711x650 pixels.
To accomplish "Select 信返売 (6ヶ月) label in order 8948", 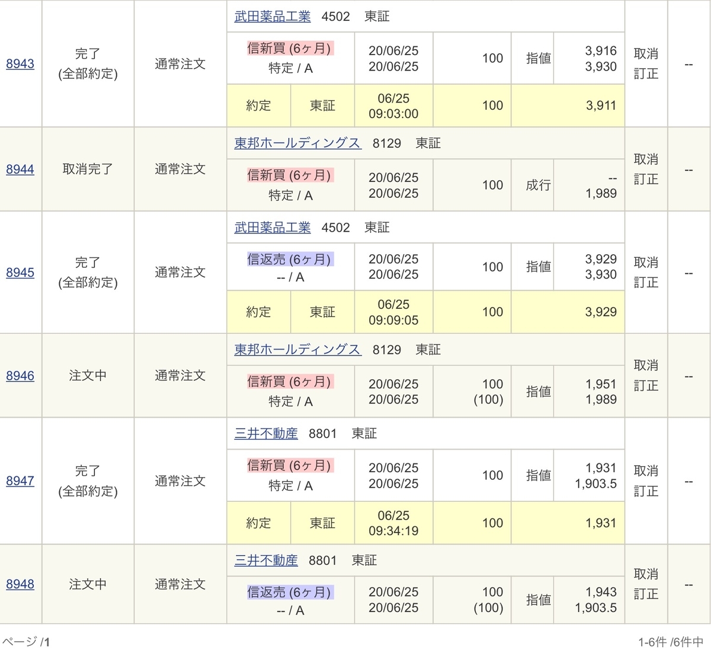I will click(x=290, y=593).
